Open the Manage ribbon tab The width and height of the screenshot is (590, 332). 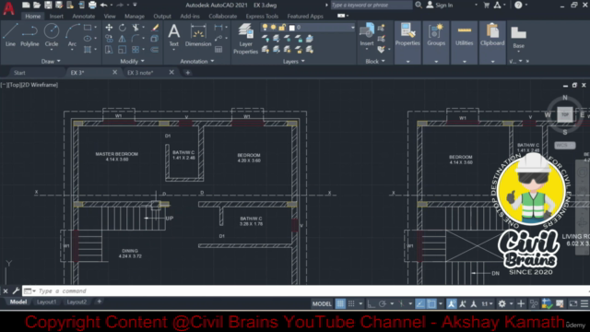135,17
